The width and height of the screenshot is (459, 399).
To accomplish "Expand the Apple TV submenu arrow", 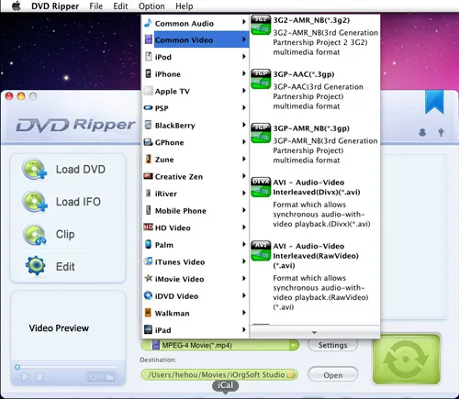I will click(244, 91).
